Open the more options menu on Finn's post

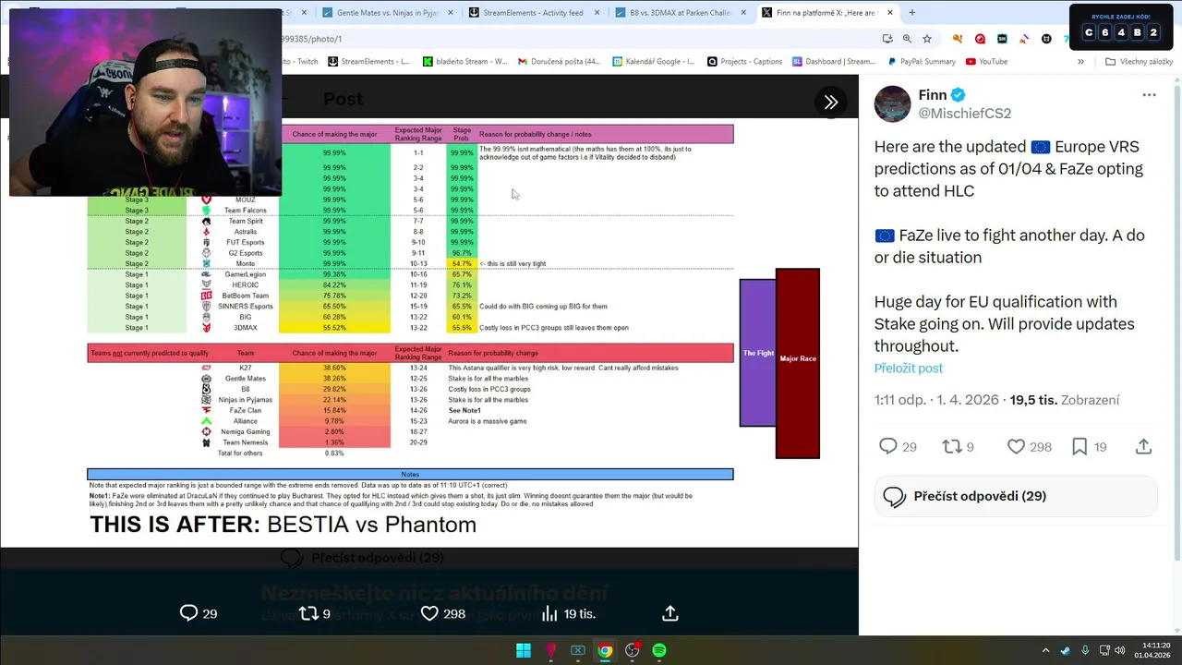pos(1149,95)
